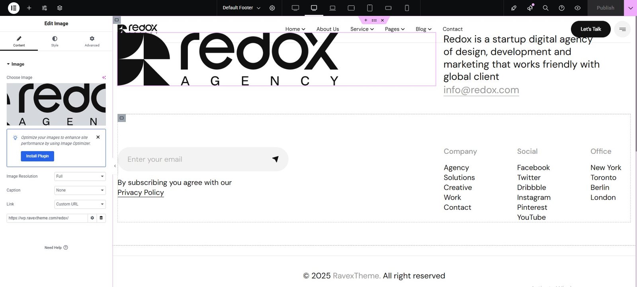This screenshot has height=287, width=637.
Task: Open the Structure layers icon
Action: coord(60,8)
